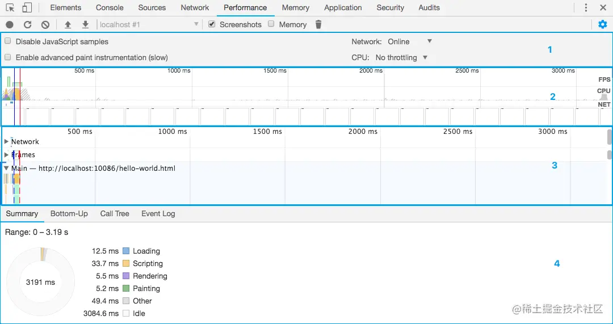Enable advanced paint instrumentation checkbox
The image size is (613, 324).
click(x=7, y=57)
